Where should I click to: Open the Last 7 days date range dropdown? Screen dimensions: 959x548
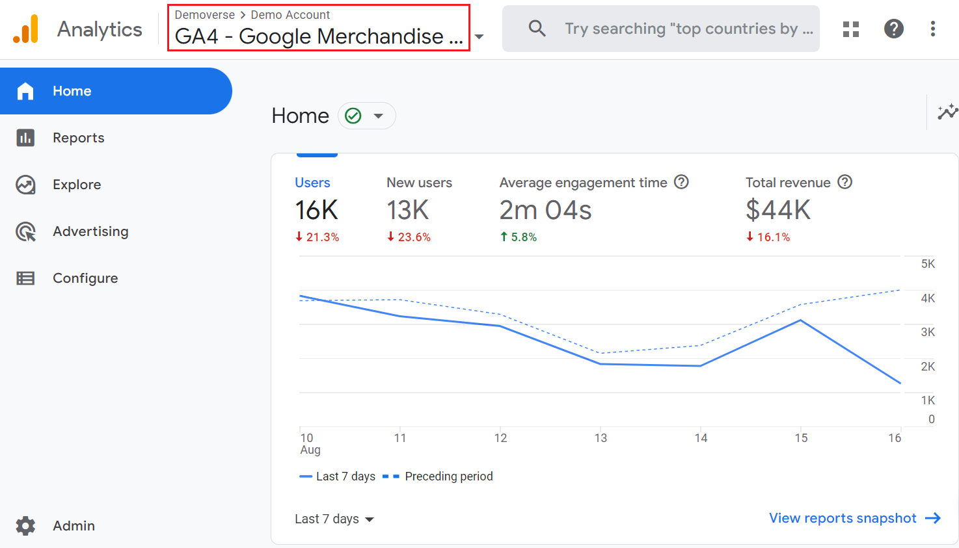pyautogui.click(x=334, y=519)
